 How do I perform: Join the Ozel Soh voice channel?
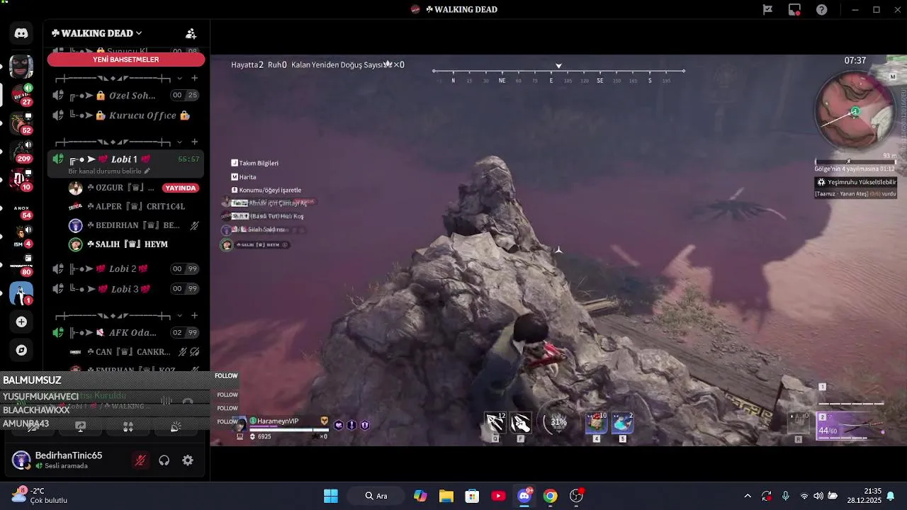[x=126, y=96]
